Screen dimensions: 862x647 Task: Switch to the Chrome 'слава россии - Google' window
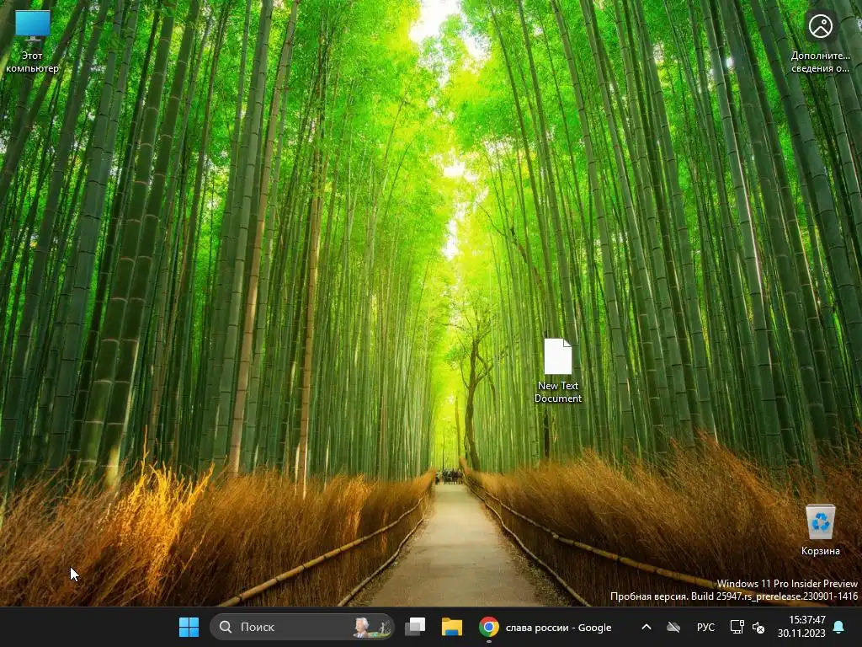click(545, 627)
